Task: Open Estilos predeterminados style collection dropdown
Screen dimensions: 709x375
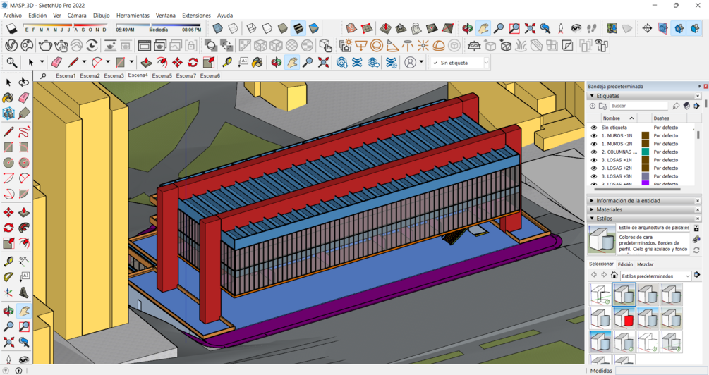Action: pos(688,276)
